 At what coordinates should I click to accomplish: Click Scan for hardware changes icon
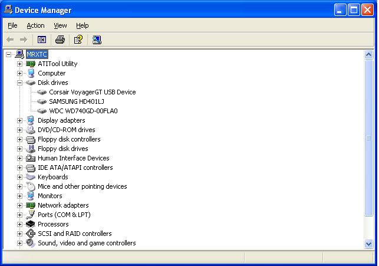(x=97, y=40)
